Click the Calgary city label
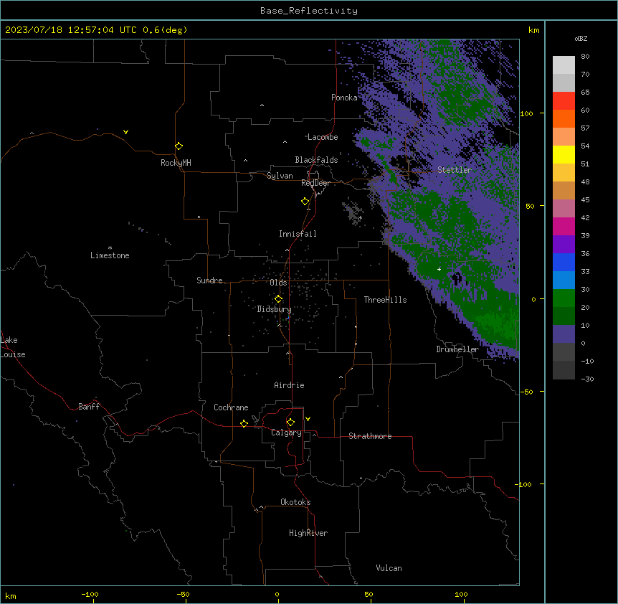Image resolution: width=618 pixels, height=604 pixels. point(286,433)
